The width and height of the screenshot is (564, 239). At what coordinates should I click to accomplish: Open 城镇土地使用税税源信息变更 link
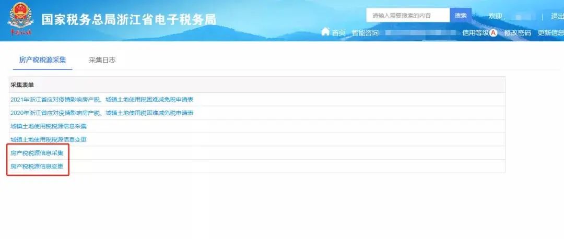pyautogui.click(x=49, y=139)
